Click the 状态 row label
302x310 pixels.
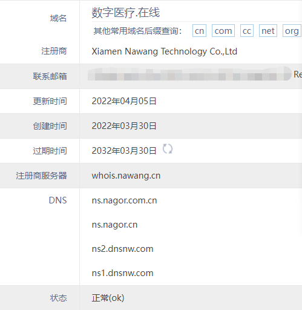pyautogui.click(x=58, y=298)
